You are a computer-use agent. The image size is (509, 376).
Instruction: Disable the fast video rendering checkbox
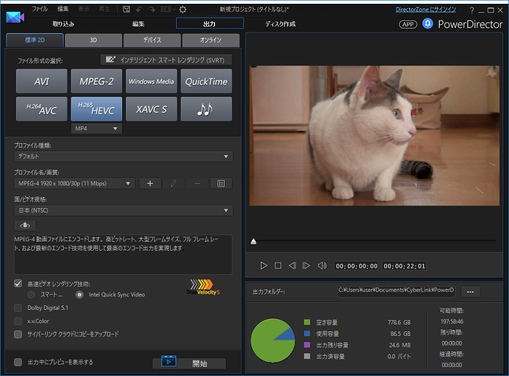click(18, 284)
